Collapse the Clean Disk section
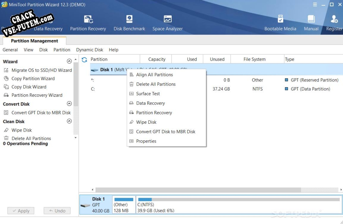The width and height of the screenshot is (343, 224). (69, 121)
